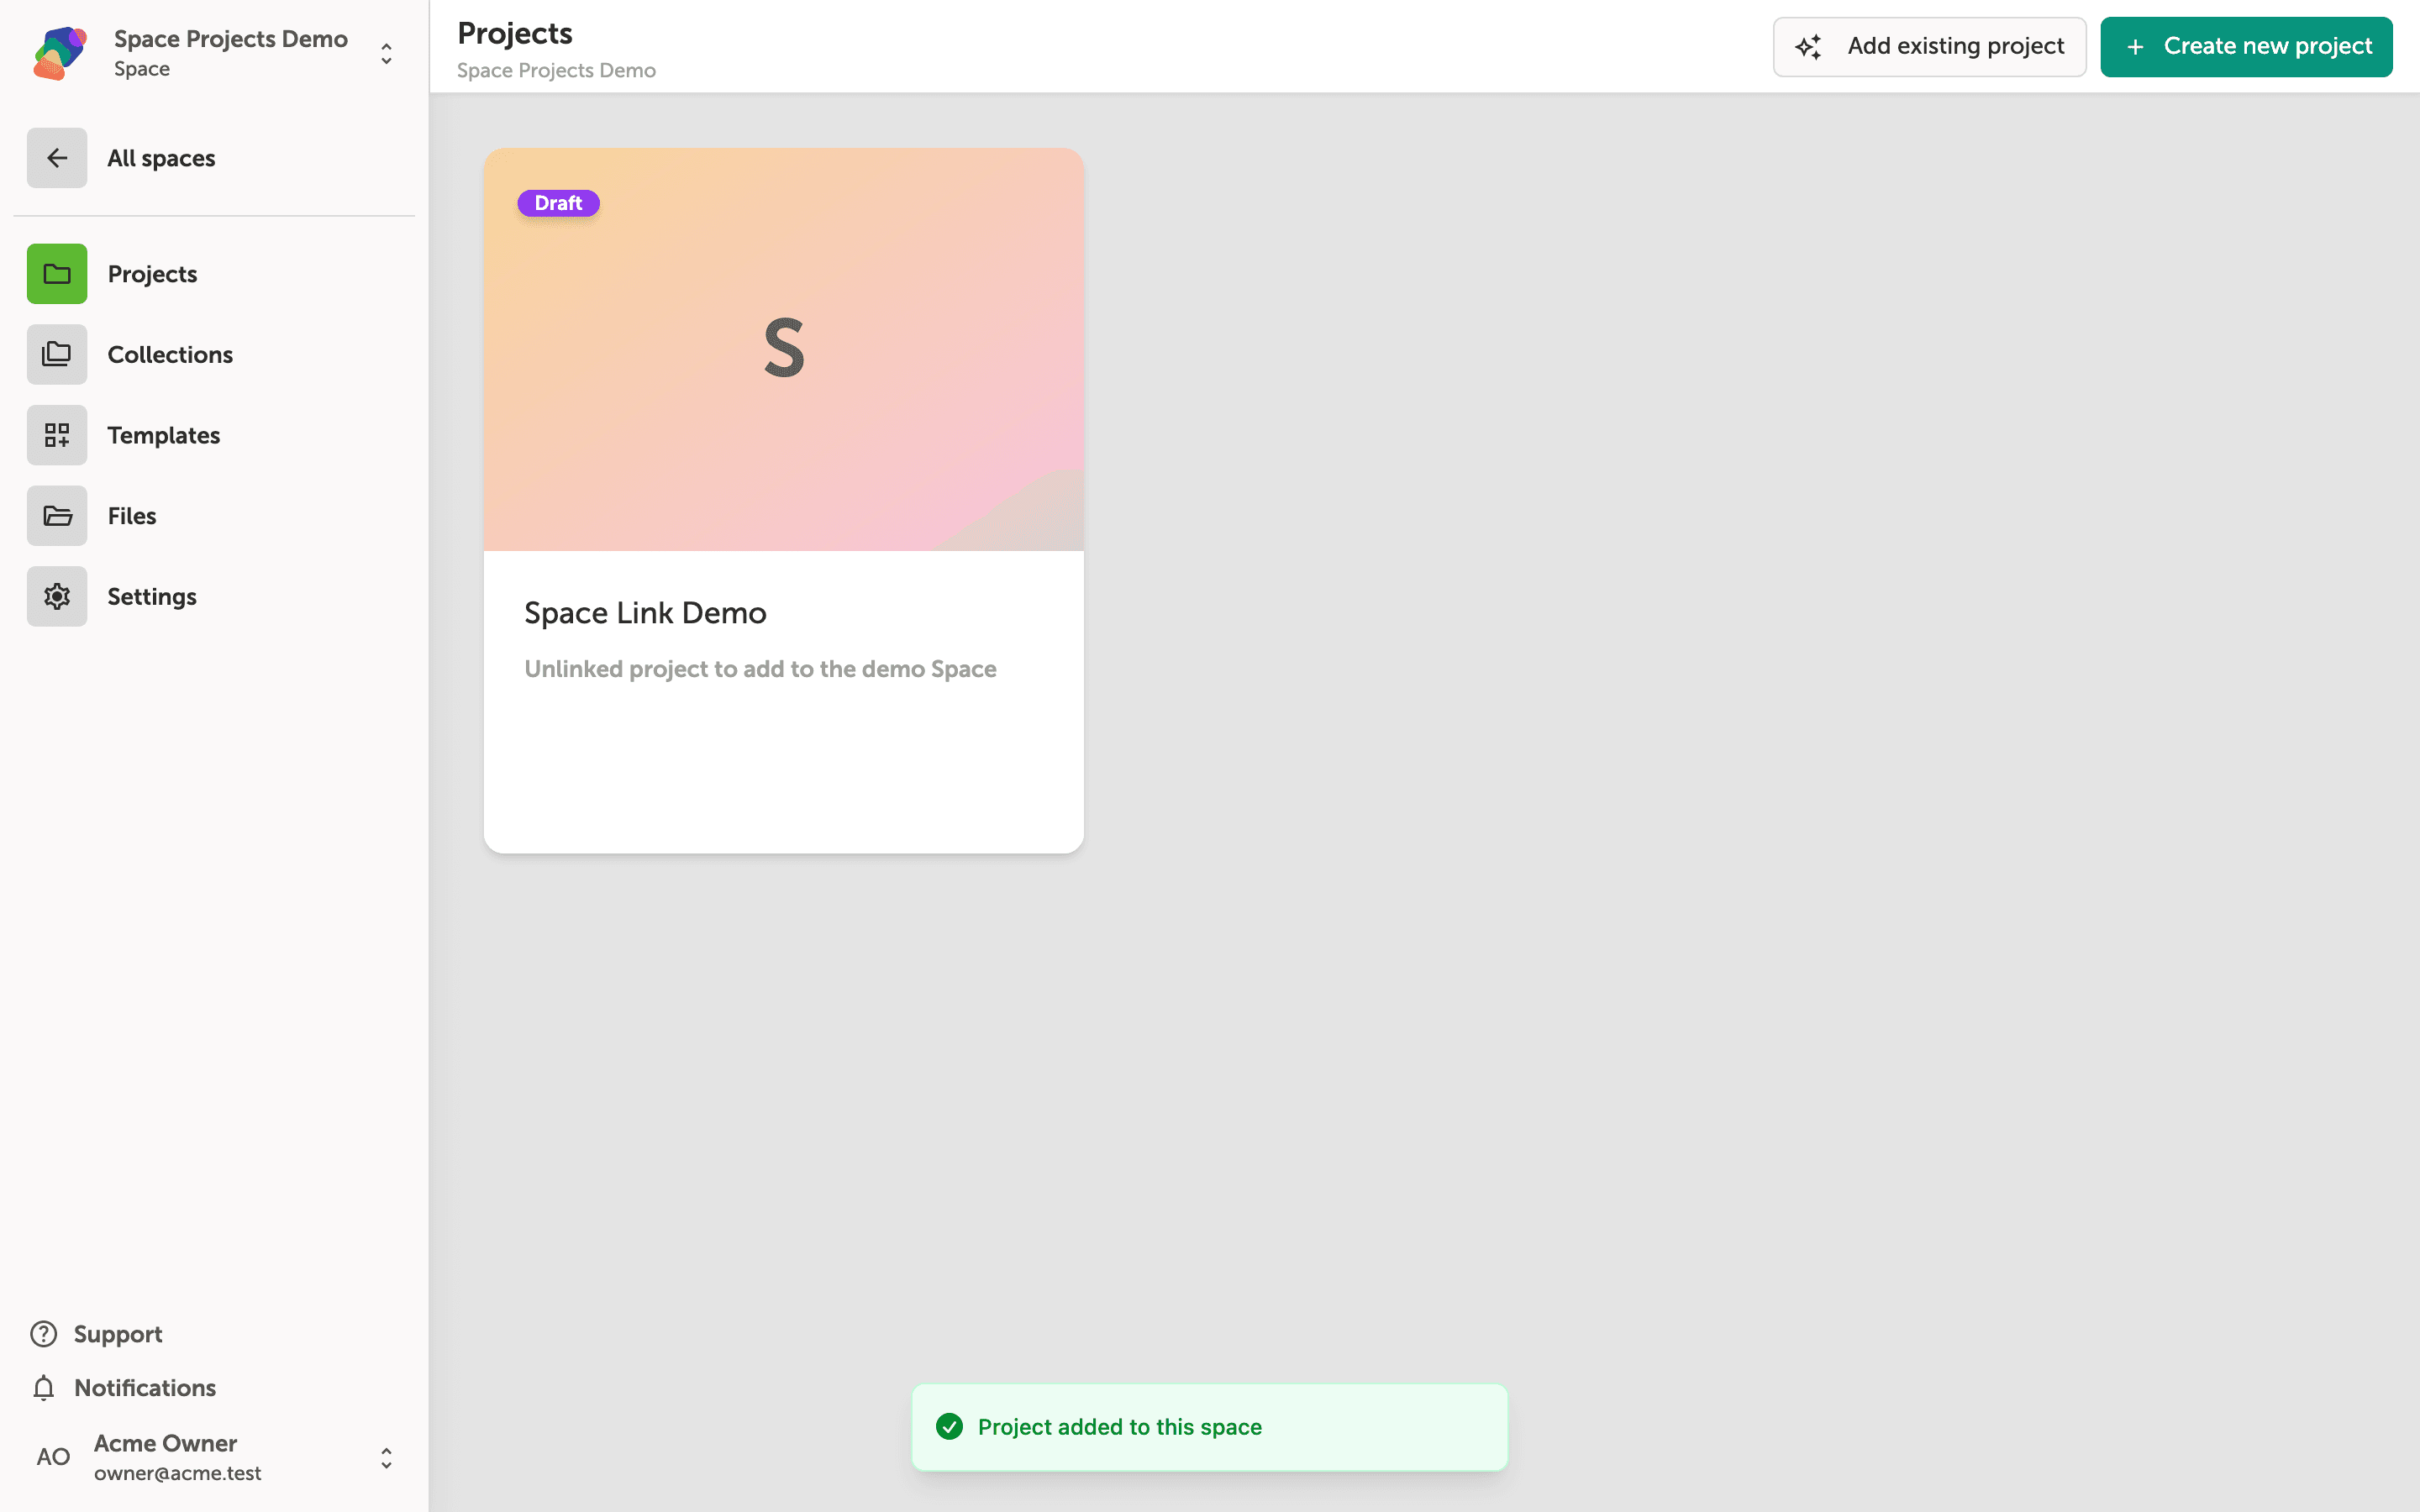Screen dimensions: 2420x1512
Task: Expand the Space Projects Demo space switcher
Action: tap(386, 54)
